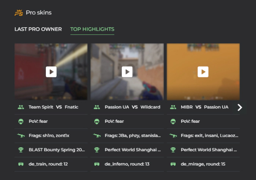Click Passion UA in the MIBR matchup
The width and height of the screenshot is (256, 180).
click(216, 107)
